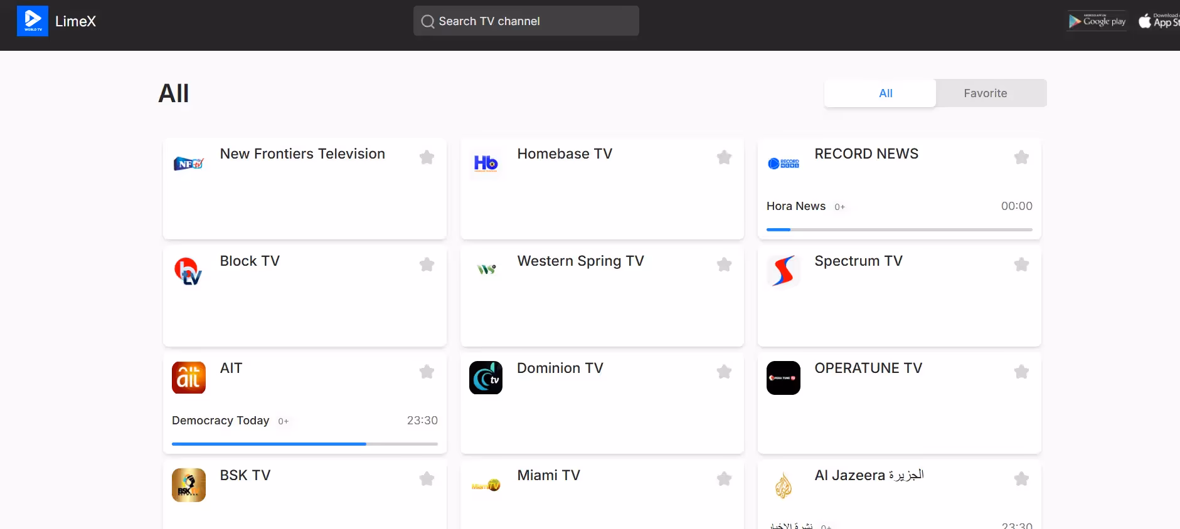
Task: Click the Democracy Today program label
Action: [x=220, y=421]
